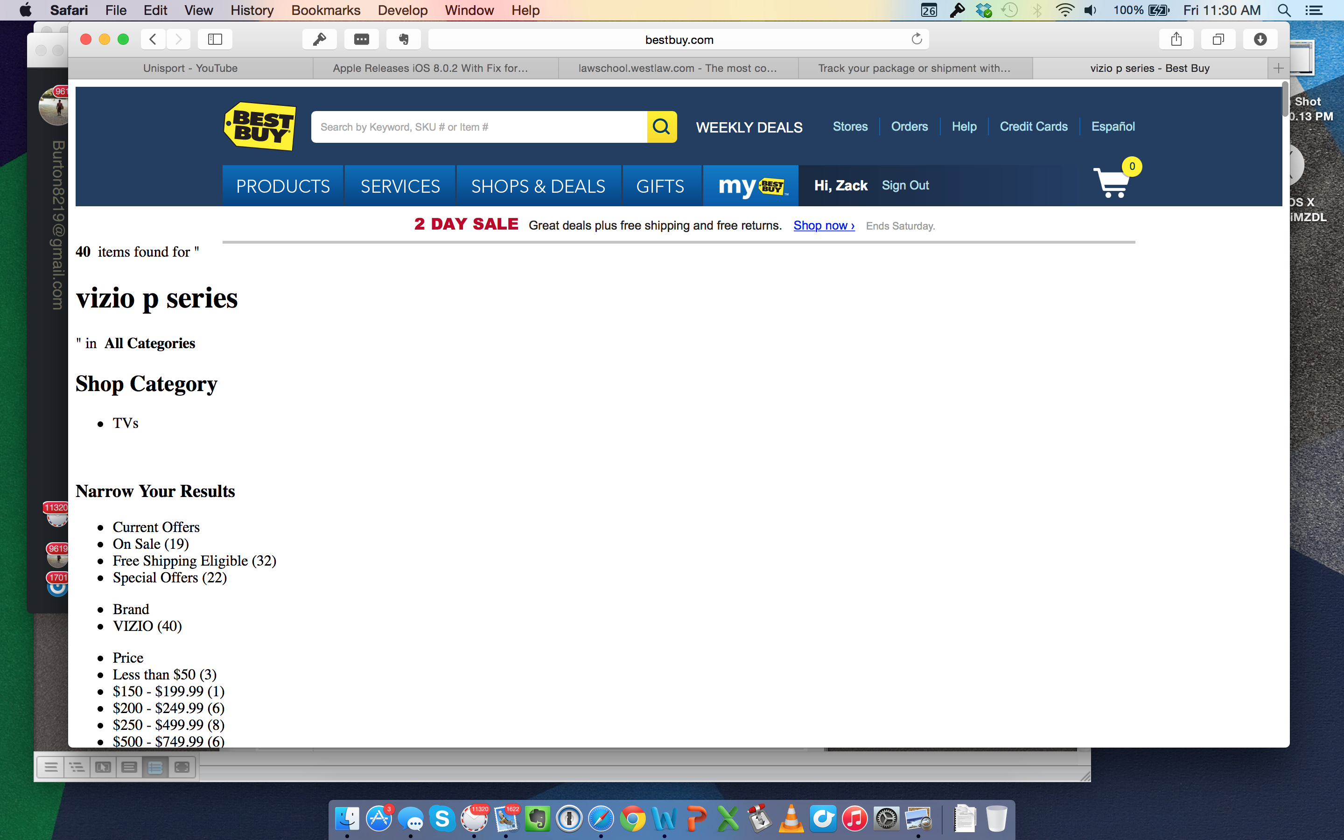
Task: Click the page's vertical scrollbar thumb
Action: (1285, 99)
